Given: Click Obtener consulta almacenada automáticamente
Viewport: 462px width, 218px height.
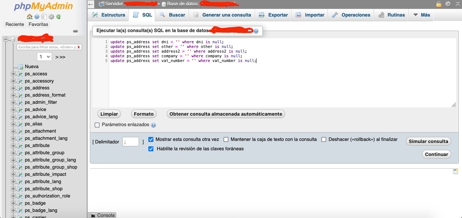Looking at the screenshot, I should click(x=226, y=114).
